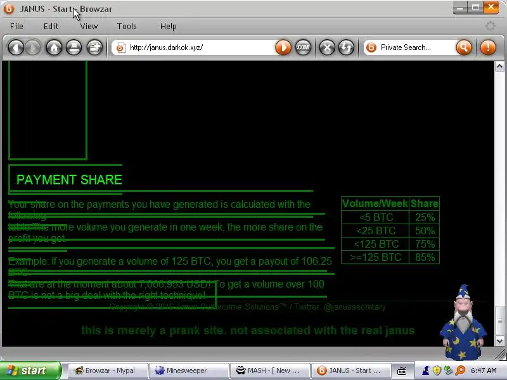Click the @janussecretary Twitter handle

click(x=355, y=307)
